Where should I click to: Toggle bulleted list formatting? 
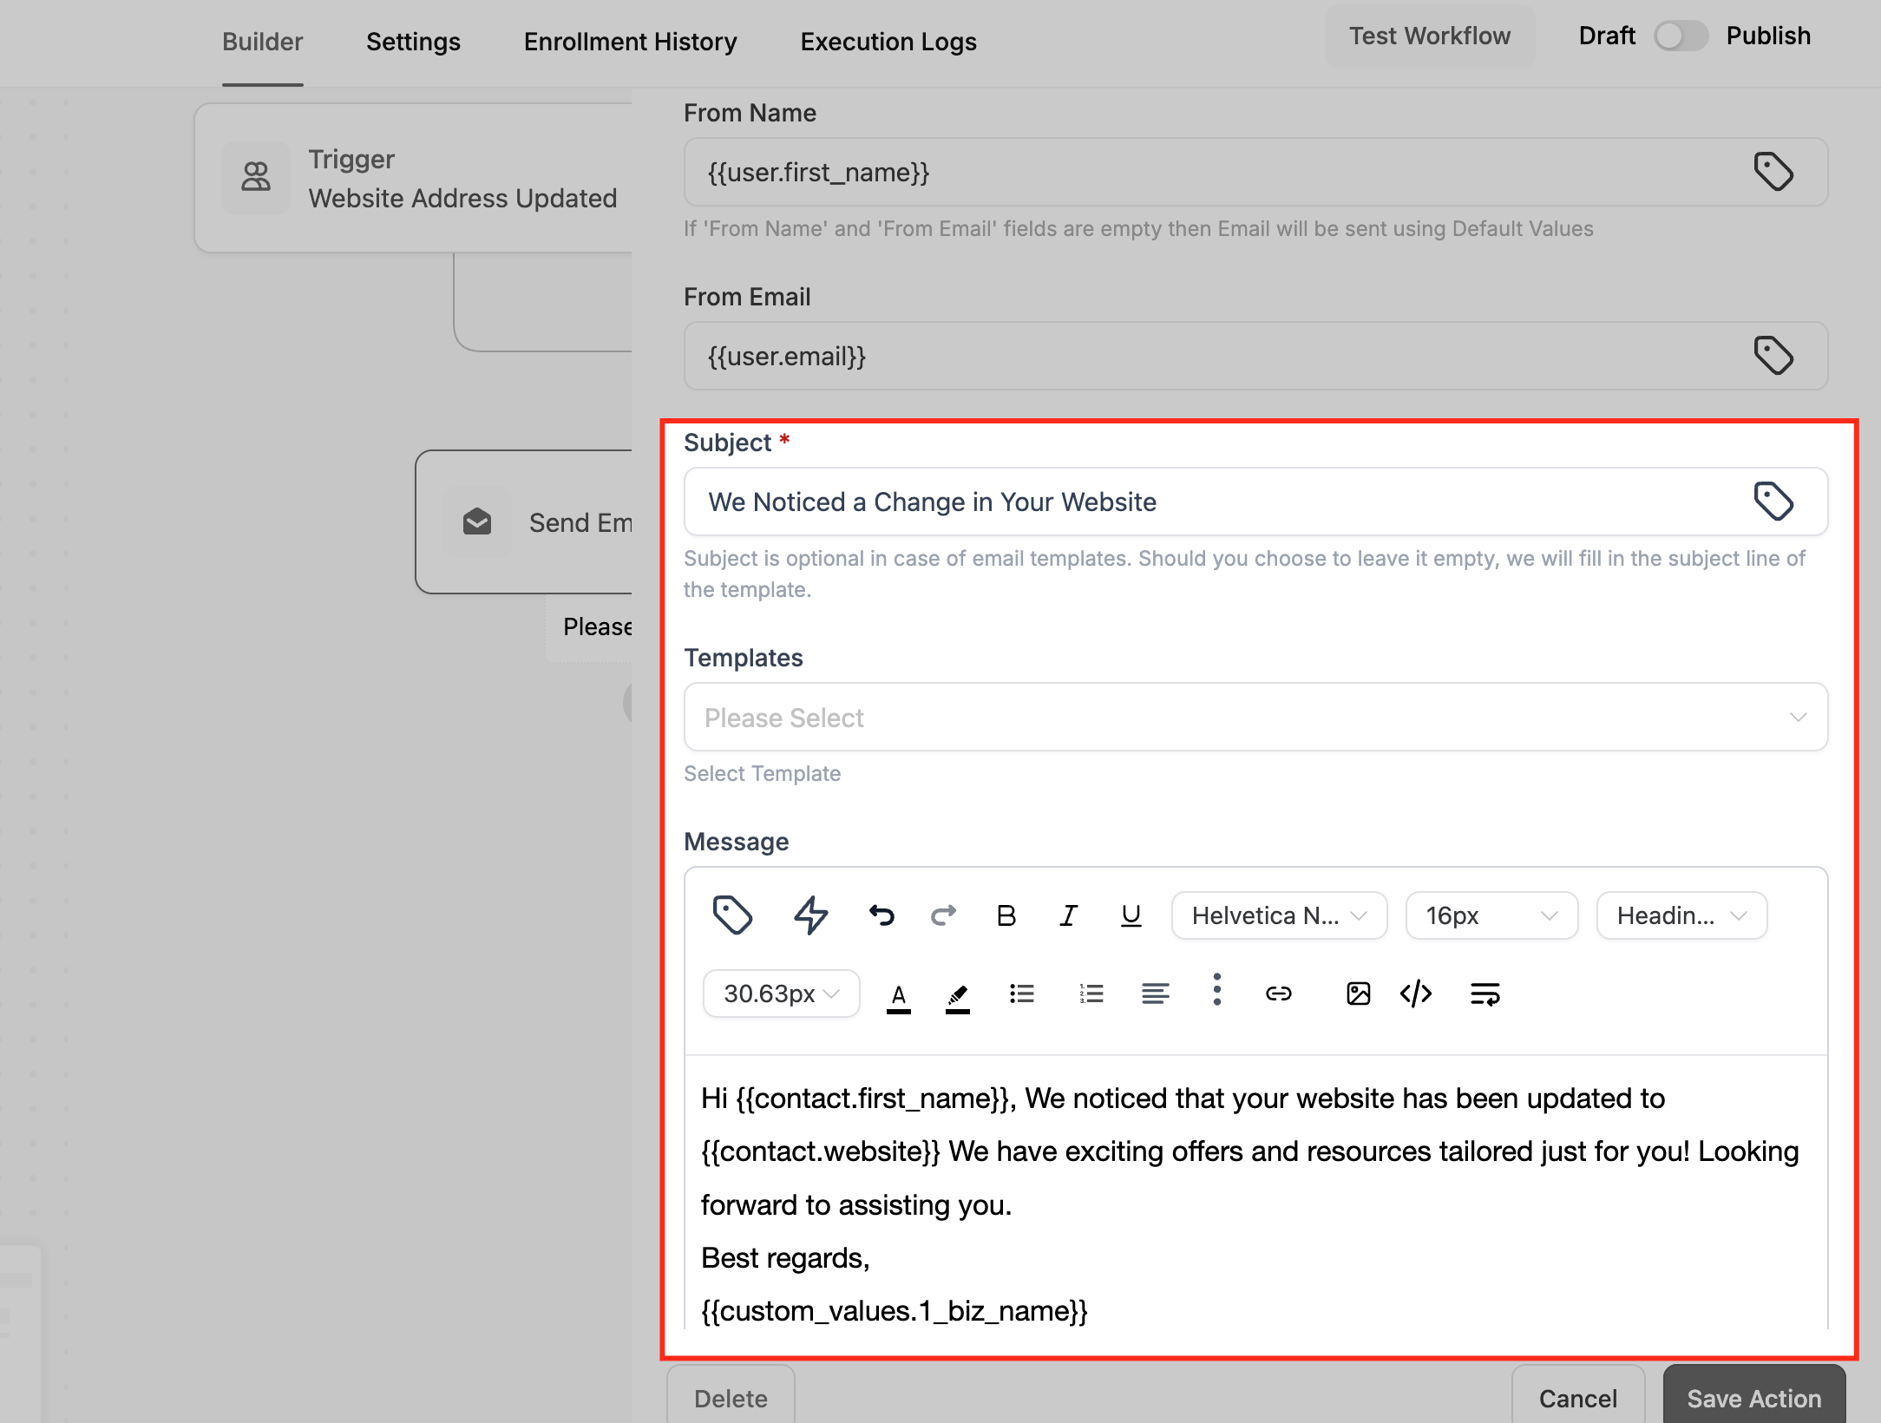(1022, 993)
